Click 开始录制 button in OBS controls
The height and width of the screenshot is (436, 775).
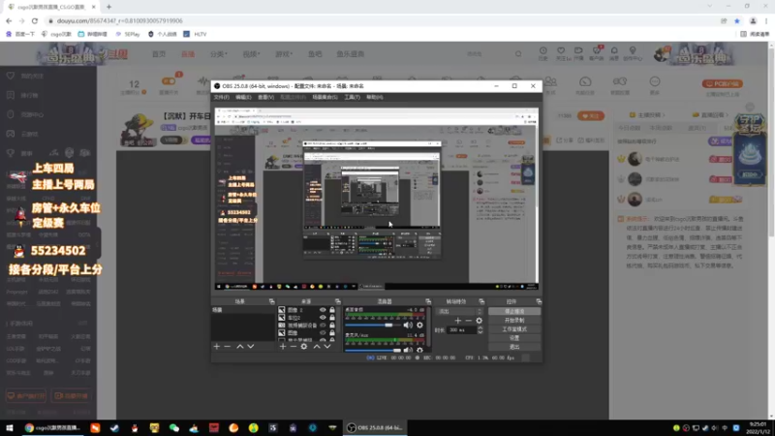tap(514, 321)
